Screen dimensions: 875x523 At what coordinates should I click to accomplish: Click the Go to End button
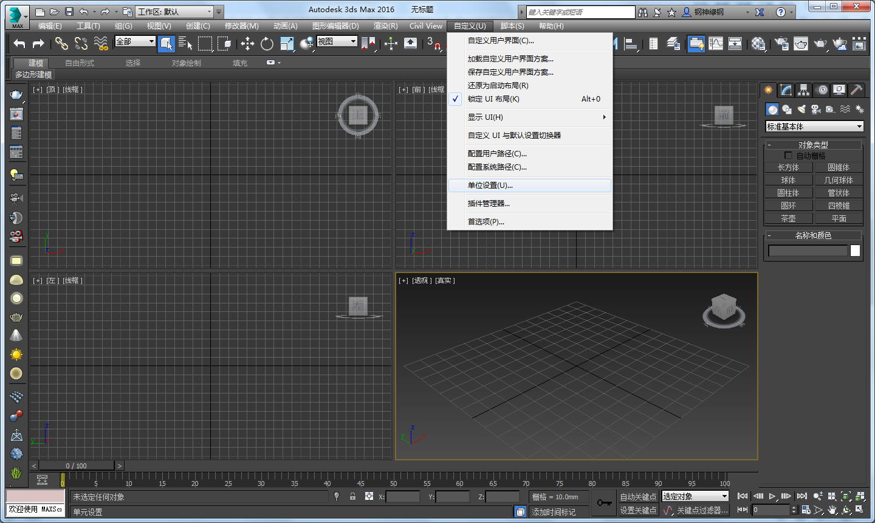802,496
